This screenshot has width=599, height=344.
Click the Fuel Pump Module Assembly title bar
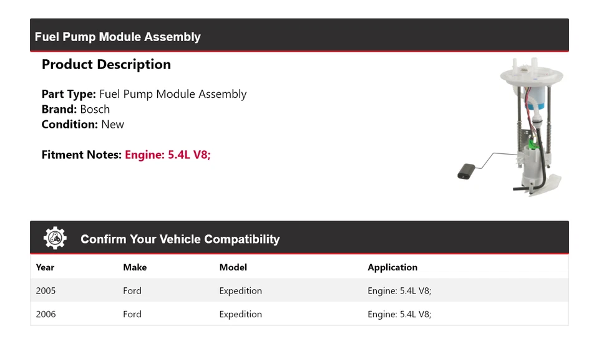(118, 37)
